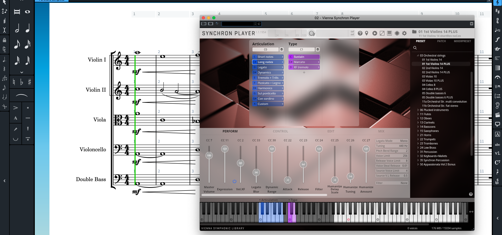This screenshot has width=502, height=235.
Task: Switch to the MIXERPRESET tab
Action: click(462, 41)
